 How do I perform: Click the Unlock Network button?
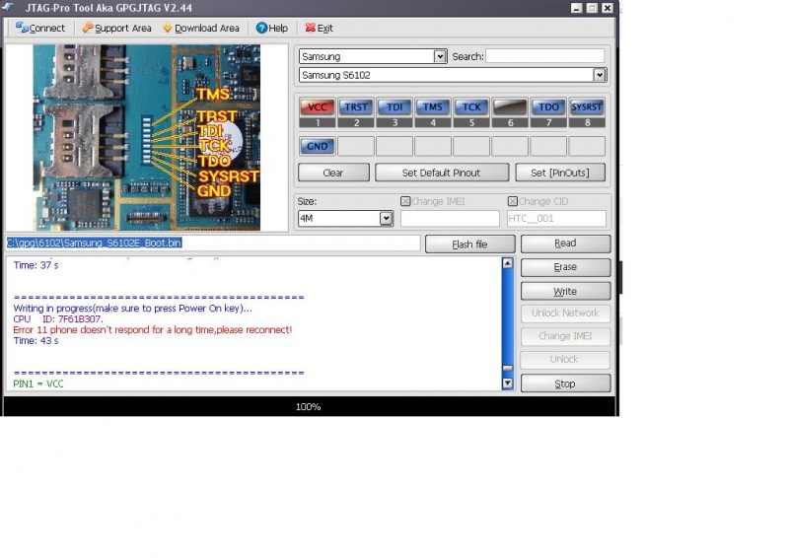(565, 313)
